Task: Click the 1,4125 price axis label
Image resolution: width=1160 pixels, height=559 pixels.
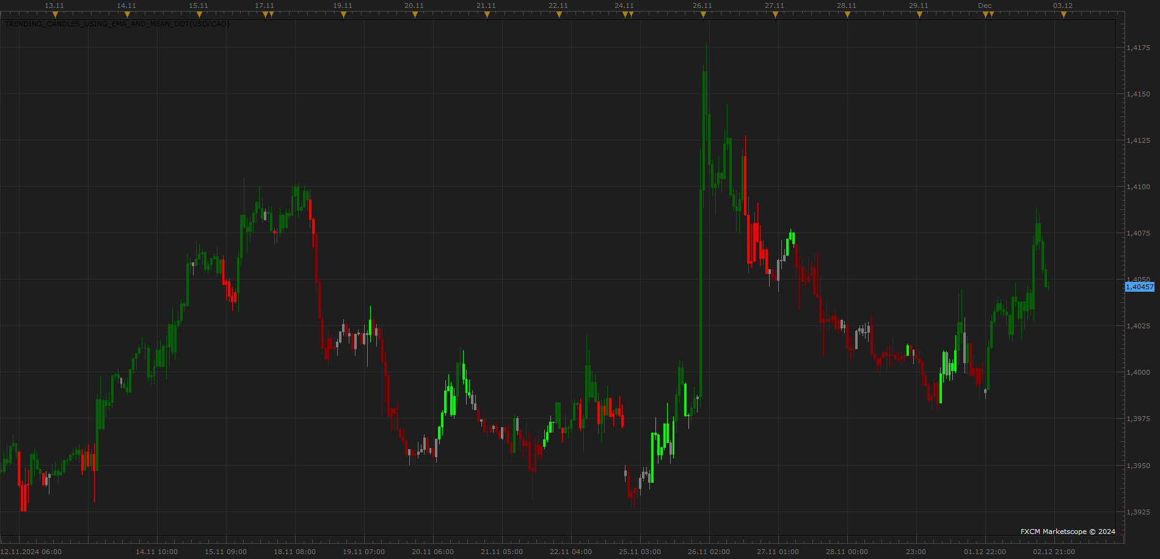Action: tap(1138, 140)
